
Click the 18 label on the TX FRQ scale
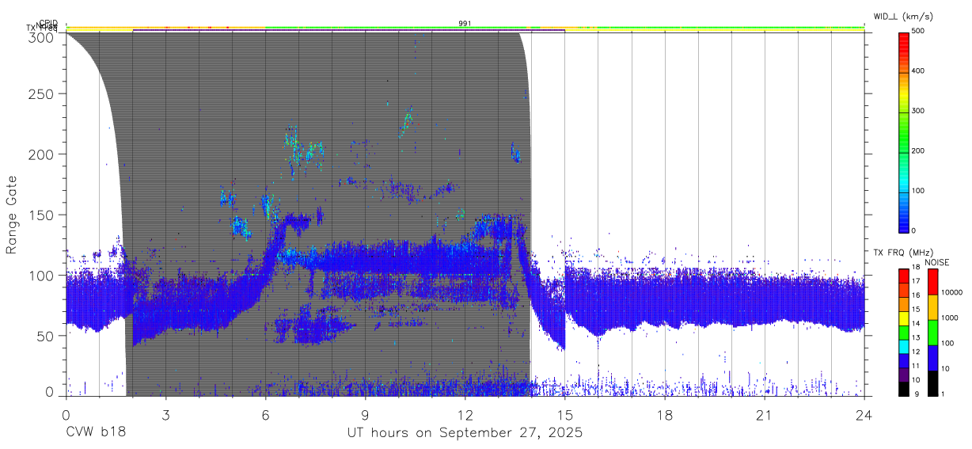coord(916,267)
